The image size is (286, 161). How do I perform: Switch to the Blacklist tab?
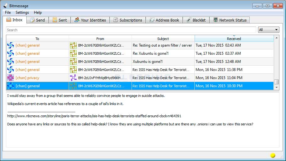[x=196, y=20]
